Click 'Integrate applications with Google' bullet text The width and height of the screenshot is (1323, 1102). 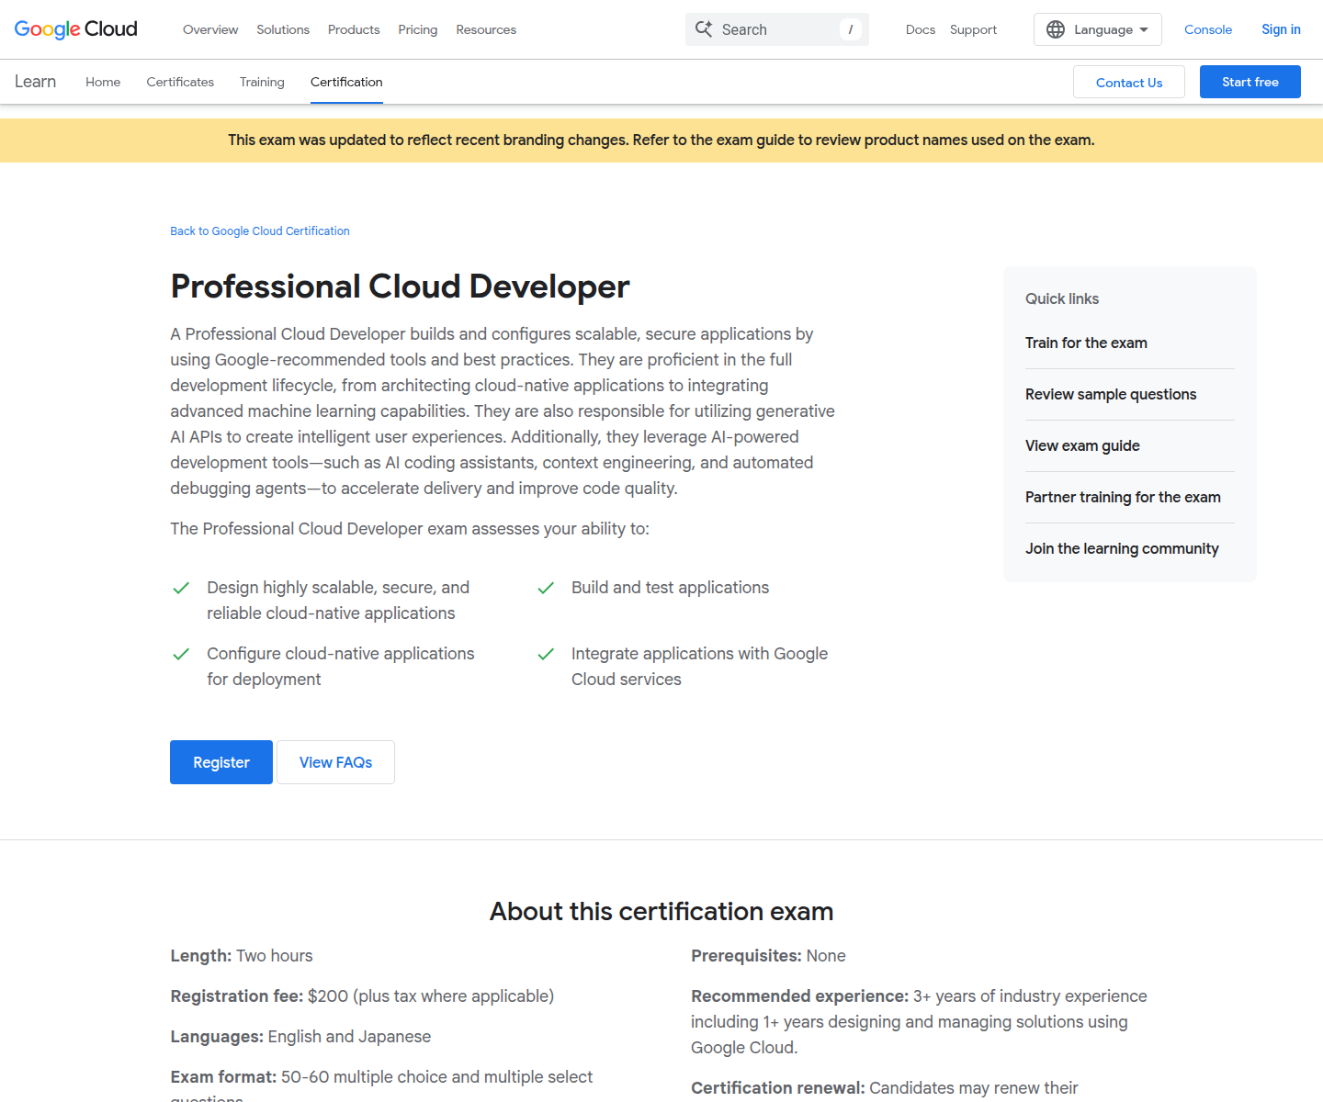tap(699, 667)
